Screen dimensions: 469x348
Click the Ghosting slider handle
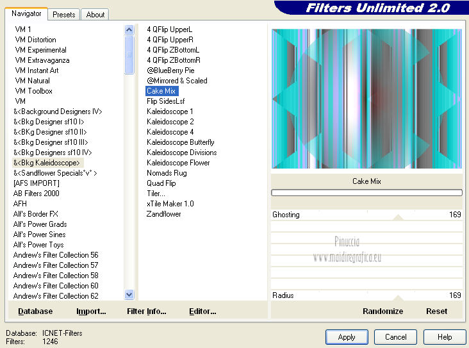[398, 217]
